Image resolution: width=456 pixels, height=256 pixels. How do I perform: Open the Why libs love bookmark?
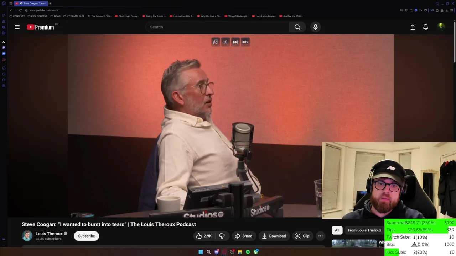pyautogui.click(x=209, y=16)
